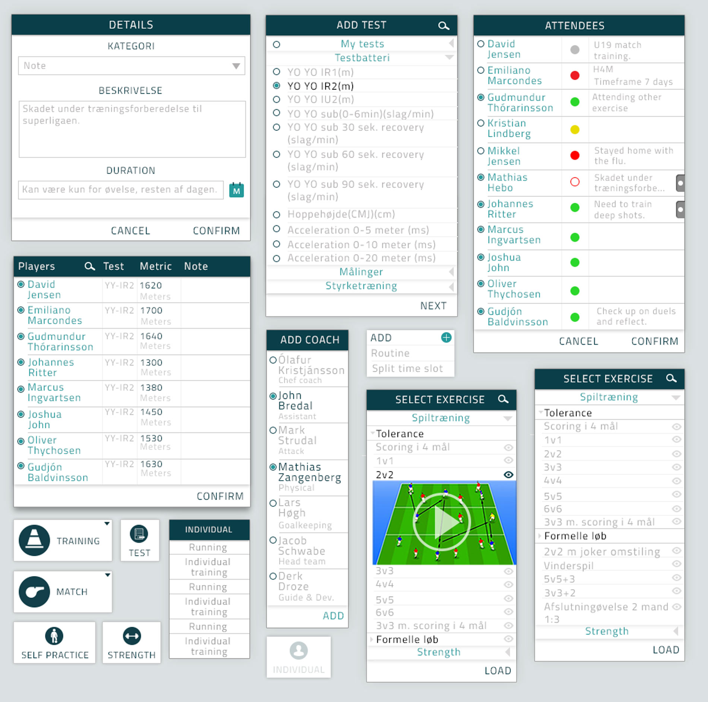Click the search icon in Add Test header
Viewport: 708px width, 702px height.
click(x=443, y=26)
